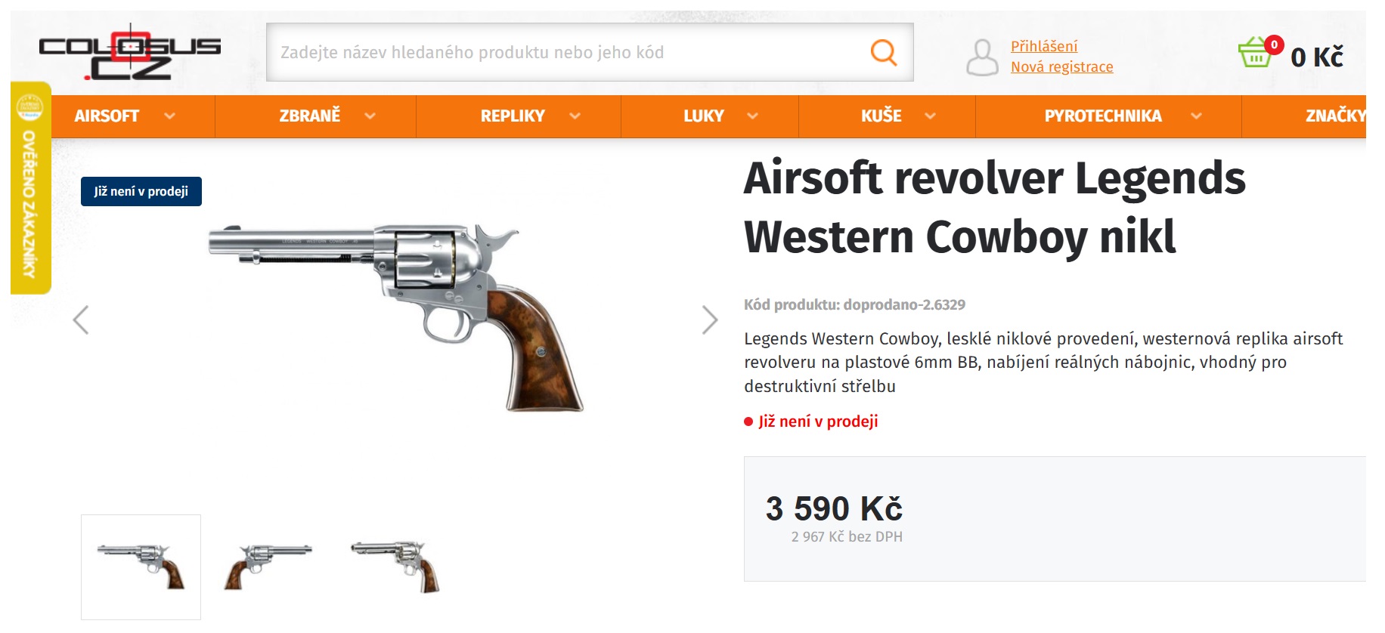Screen dimensions: 1385x633
Task: Expand the Airsoft menu chevron
Action: [x=170, y=116]
